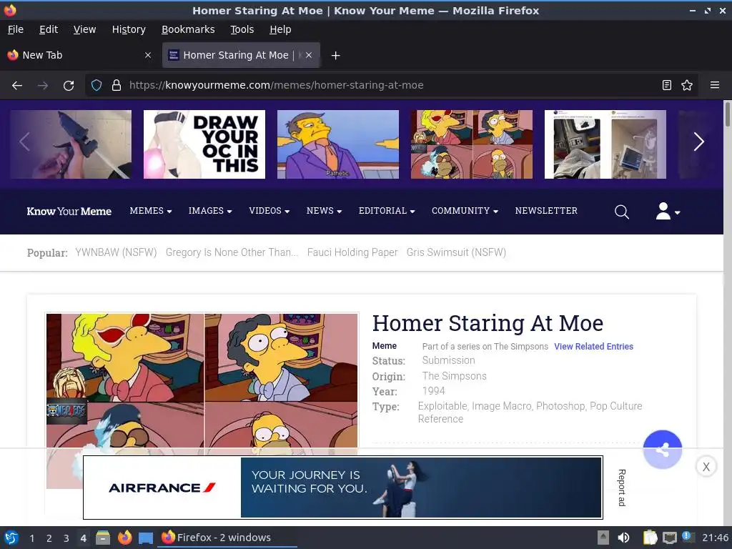Expand the IMAGES dropdown
This screenshot has height=549, width=732.
point(210,211)
